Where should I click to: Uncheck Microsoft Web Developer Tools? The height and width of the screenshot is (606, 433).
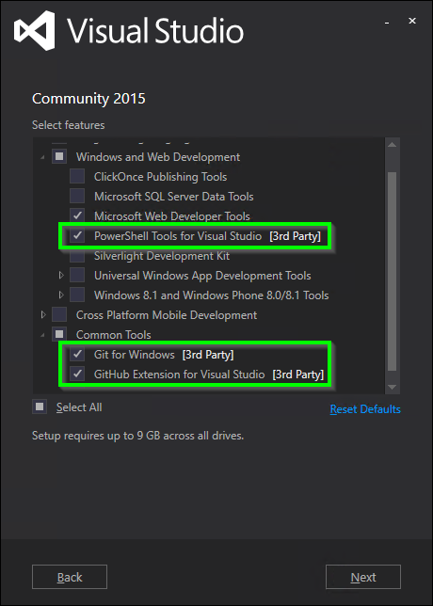click(77, 216)
